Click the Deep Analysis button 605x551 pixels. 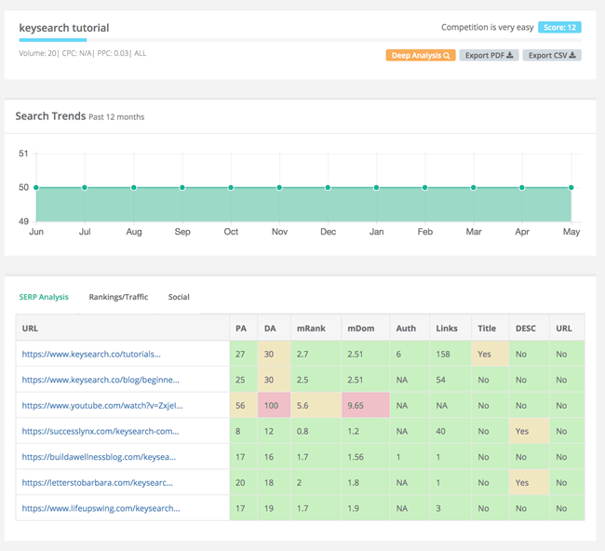[x=420, y=56]
